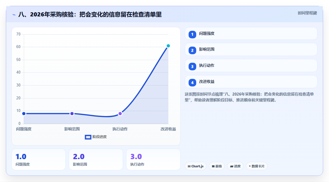Click the y-axis value 60

pyautogui.click(x=19, y=47)
